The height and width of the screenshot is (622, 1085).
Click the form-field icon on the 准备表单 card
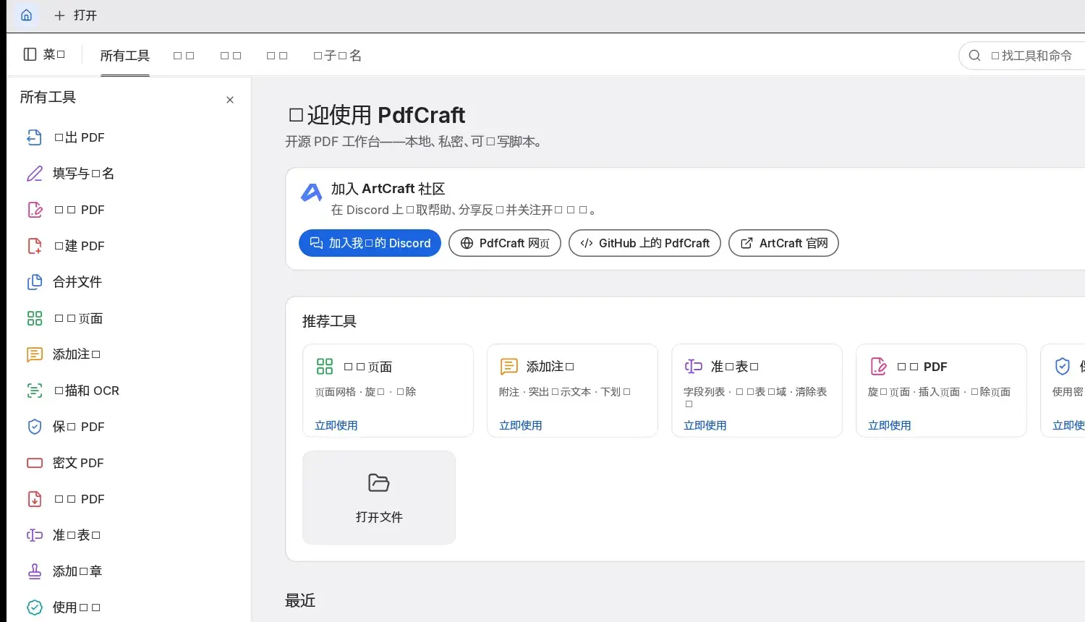coord(694,367)
